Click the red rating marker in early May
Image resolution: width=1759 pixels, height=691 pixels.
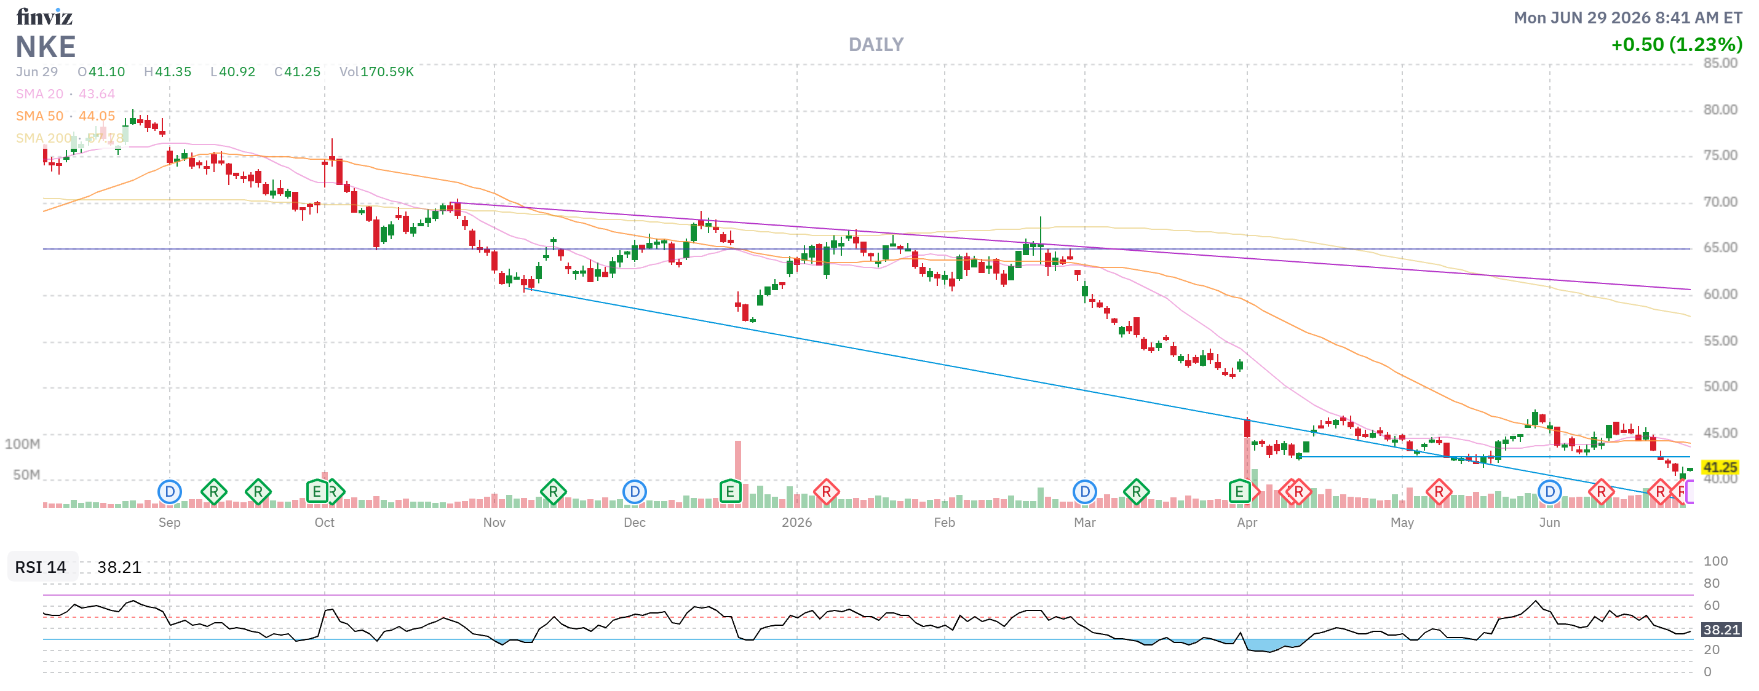coord(1439,491)
